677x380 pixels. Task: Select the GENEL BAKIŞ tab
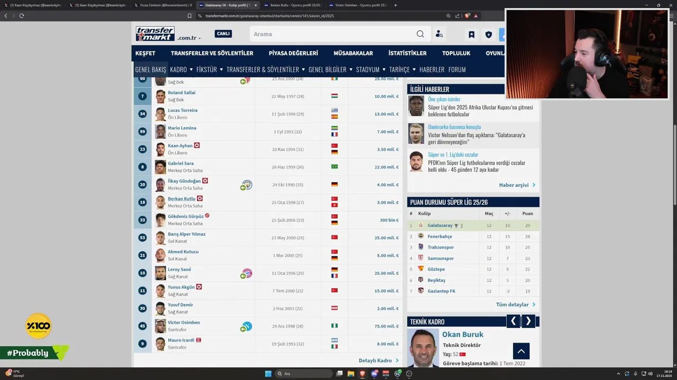[x=151, y=70]
